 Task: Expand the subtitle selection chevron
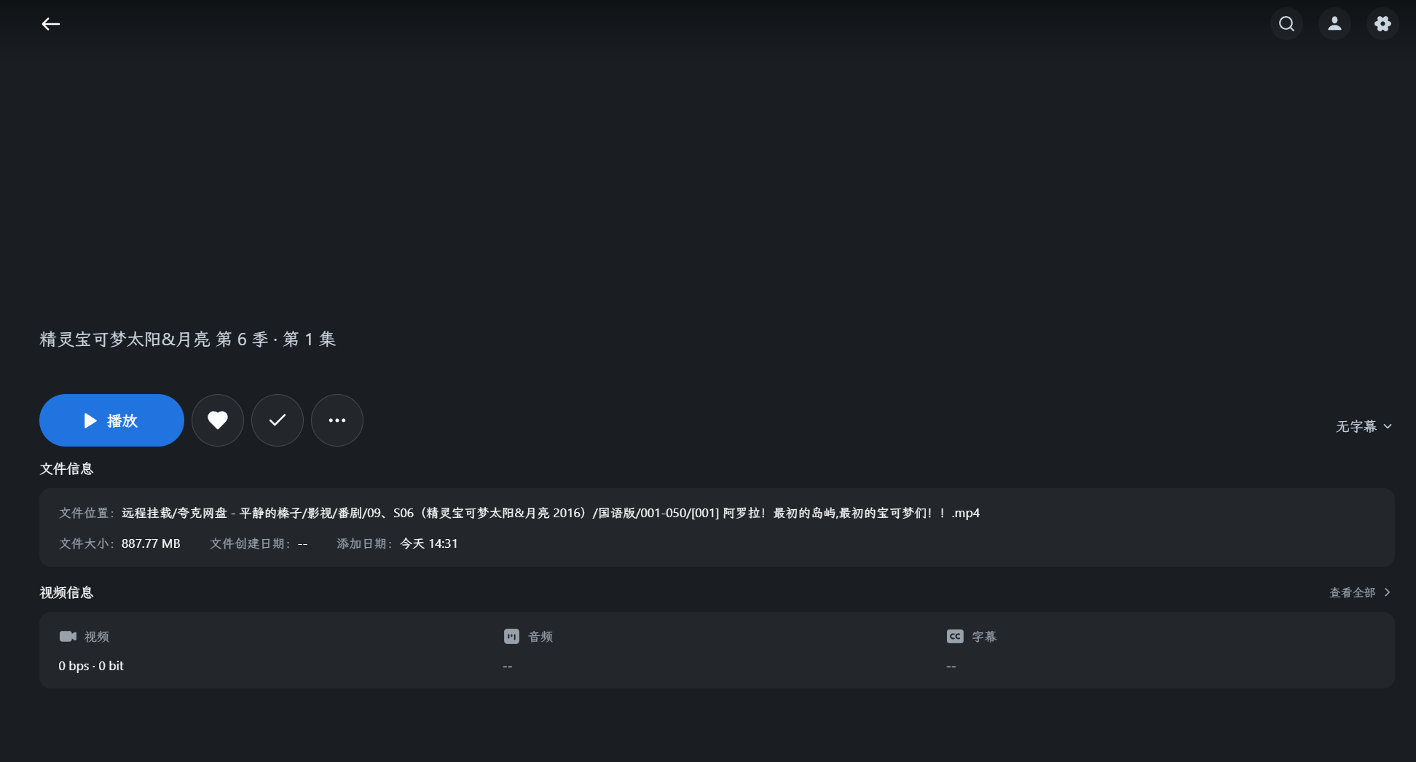[1388, 426]
